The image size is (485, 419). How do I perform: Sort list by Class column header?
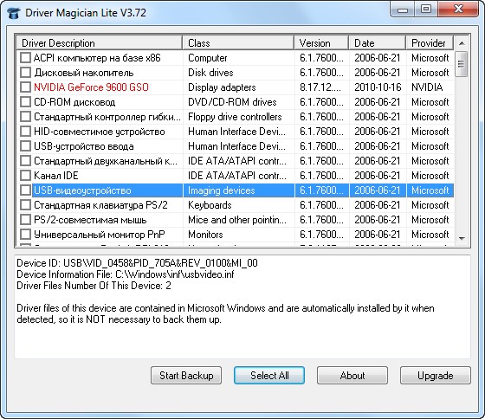coord(238,43)
